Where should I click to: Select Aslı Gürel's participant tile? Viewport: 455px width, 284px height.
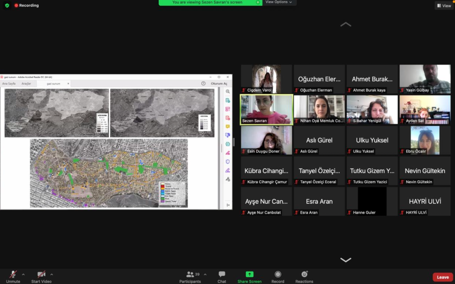click(319, 140)
